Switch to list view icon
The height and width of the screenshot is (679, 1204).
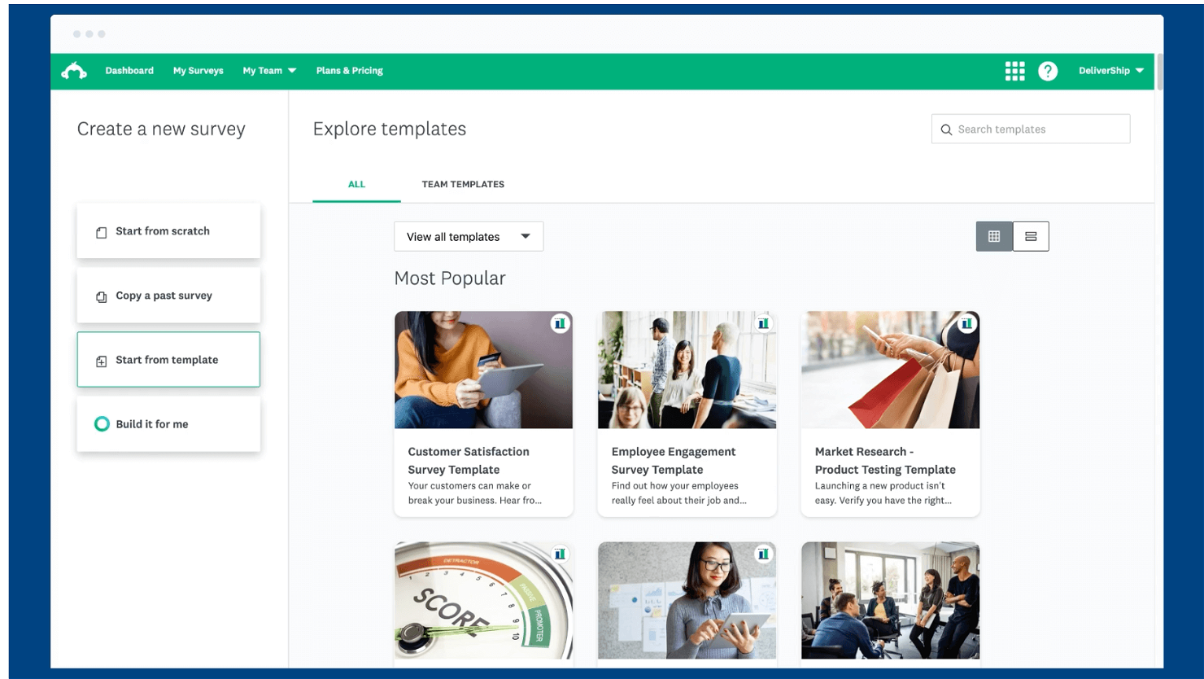tap(1031, 236)
